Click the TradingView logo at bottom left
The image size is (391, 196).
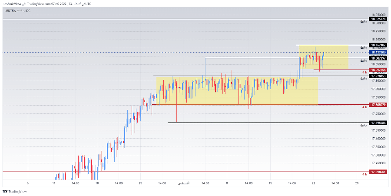[x=14, y=192]
